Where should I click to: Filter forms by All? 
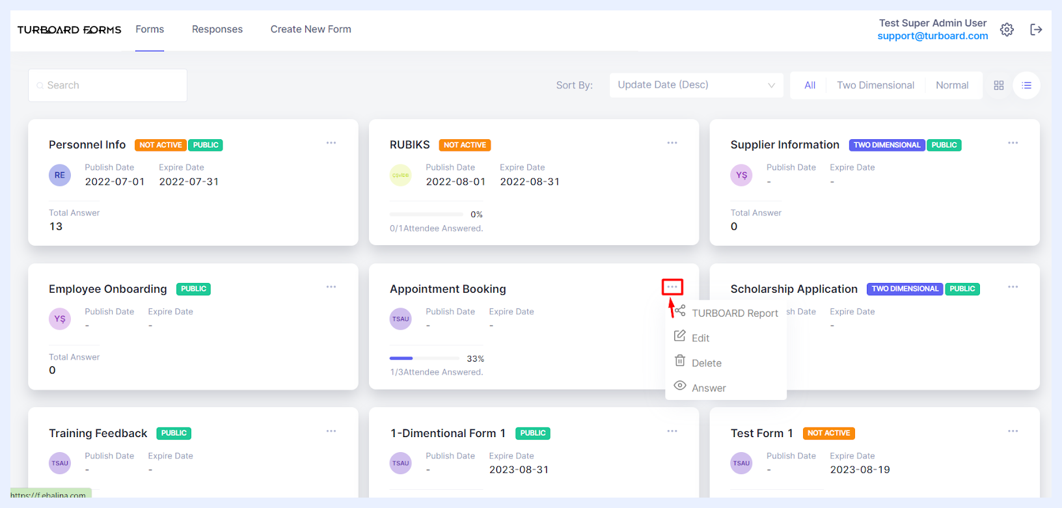[x=810, y=85]
